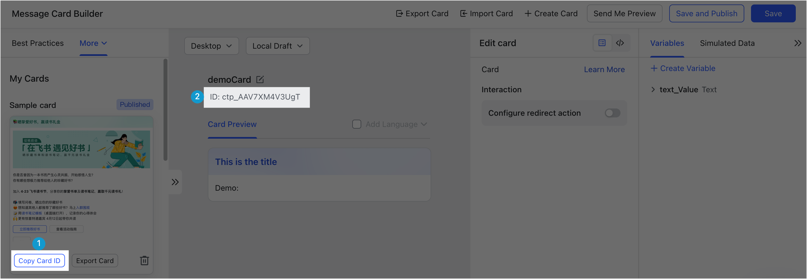The width and height of the screenshot is (807, 279).
Task: Click the card ID text ctp_AAV7XM4V3UgT
Action: [261, 97]
